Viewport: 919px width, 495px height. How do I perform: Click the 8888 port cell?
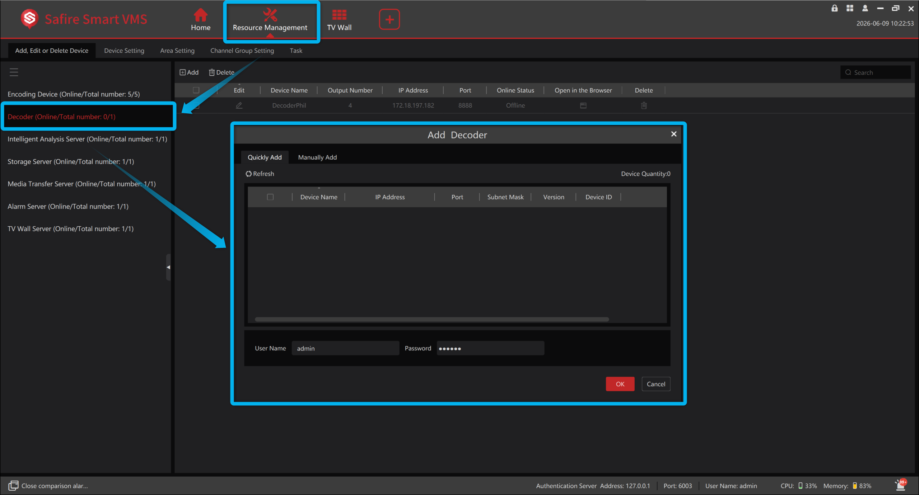(x=465, y=105)
